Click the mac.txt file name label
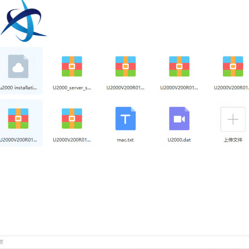Viewport: 249px width, 249px height. click(125, 140)
